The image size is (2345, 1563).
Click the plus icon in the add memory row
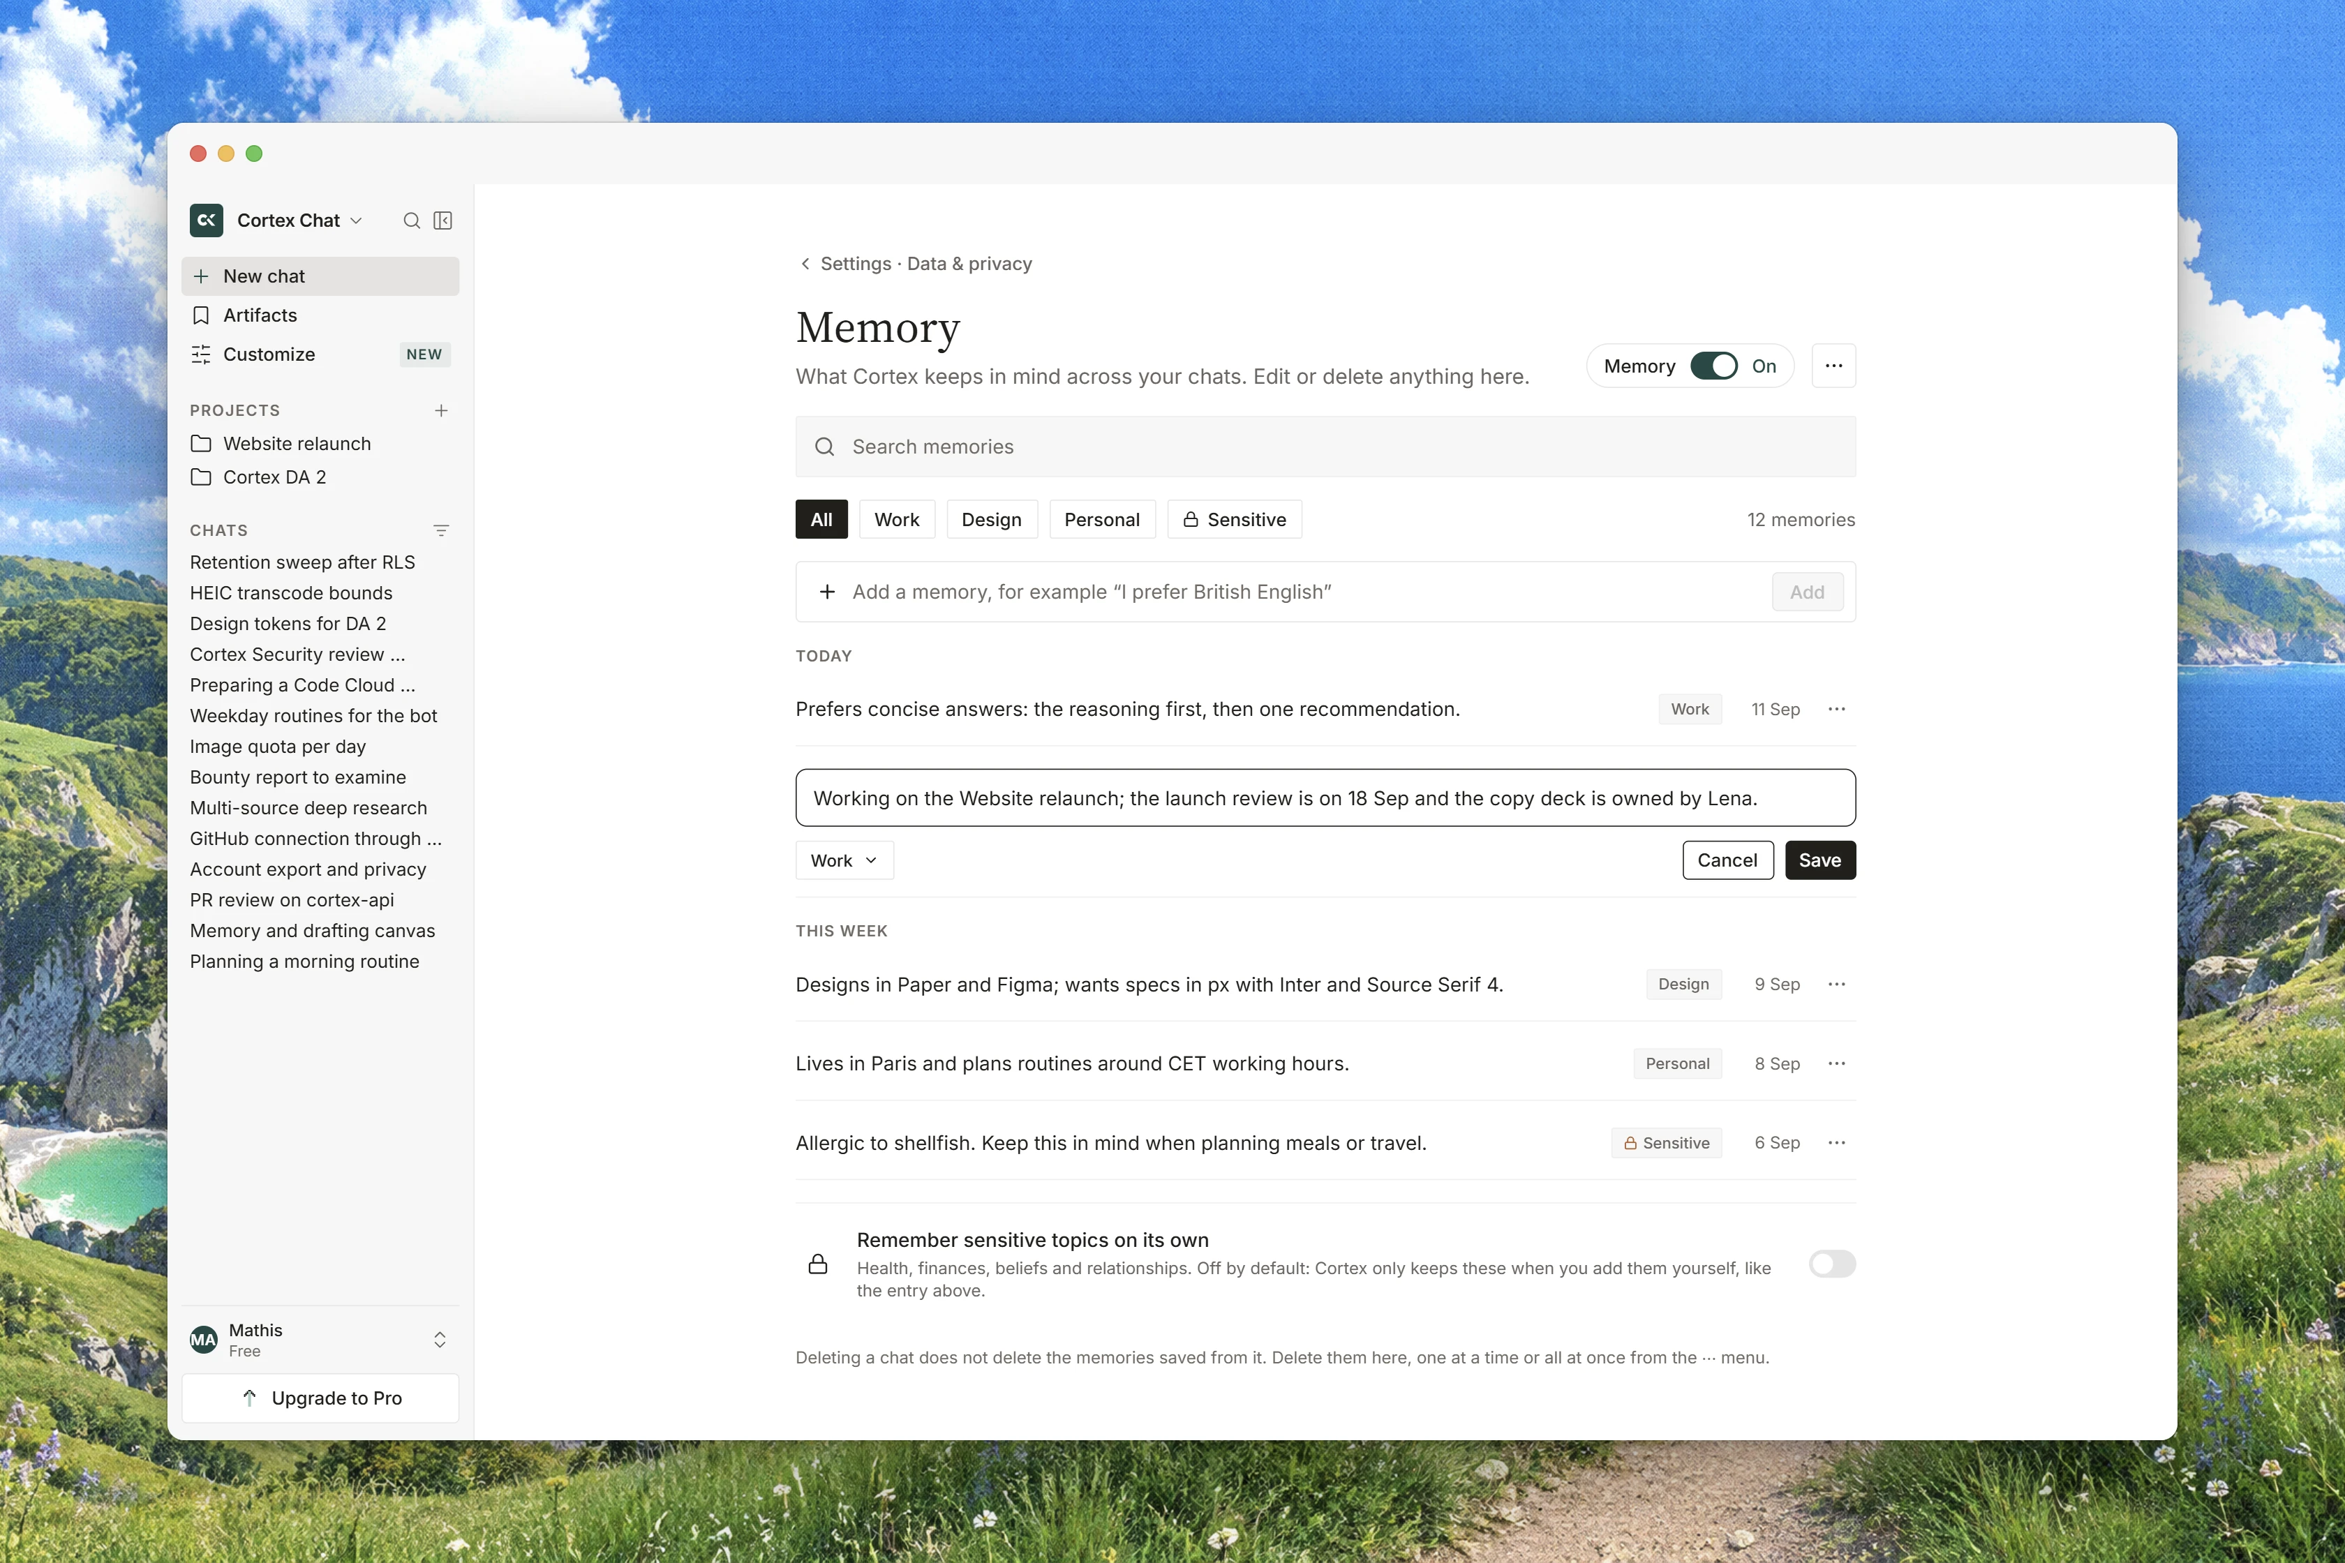pos(828,592)
